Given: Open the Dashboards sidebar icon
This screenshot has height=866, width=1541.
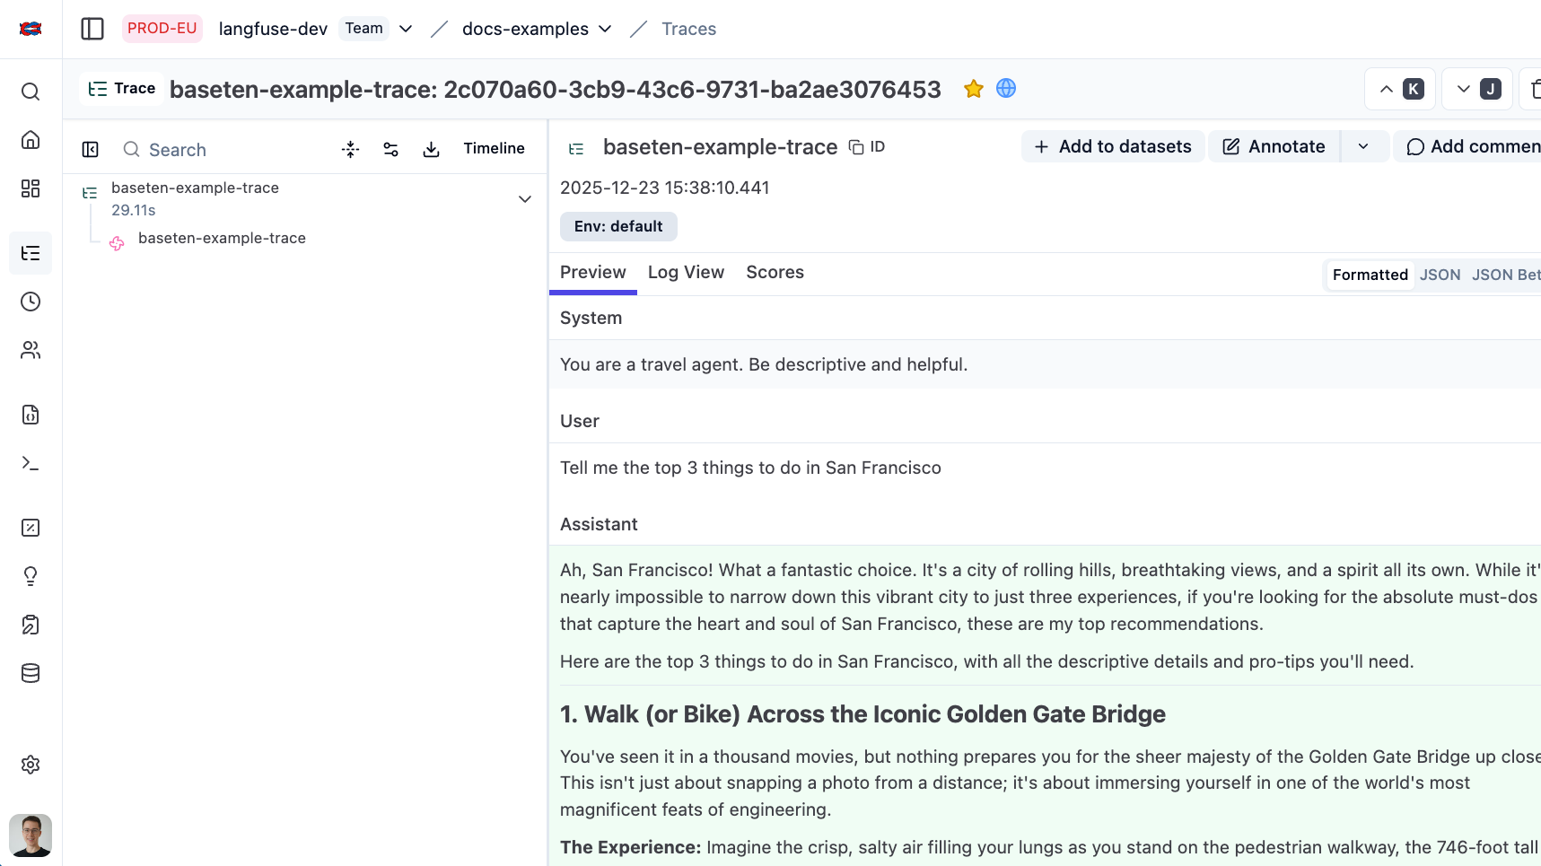Looking at the screenshot, I should point(30,188).
